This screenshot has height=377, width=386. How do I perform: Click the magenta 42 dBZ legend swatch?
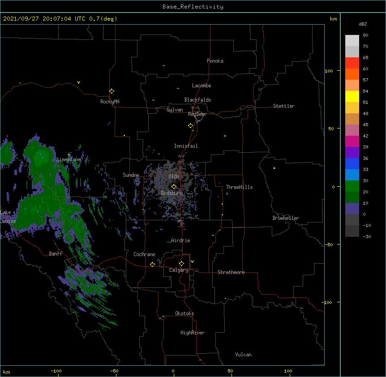352,141
